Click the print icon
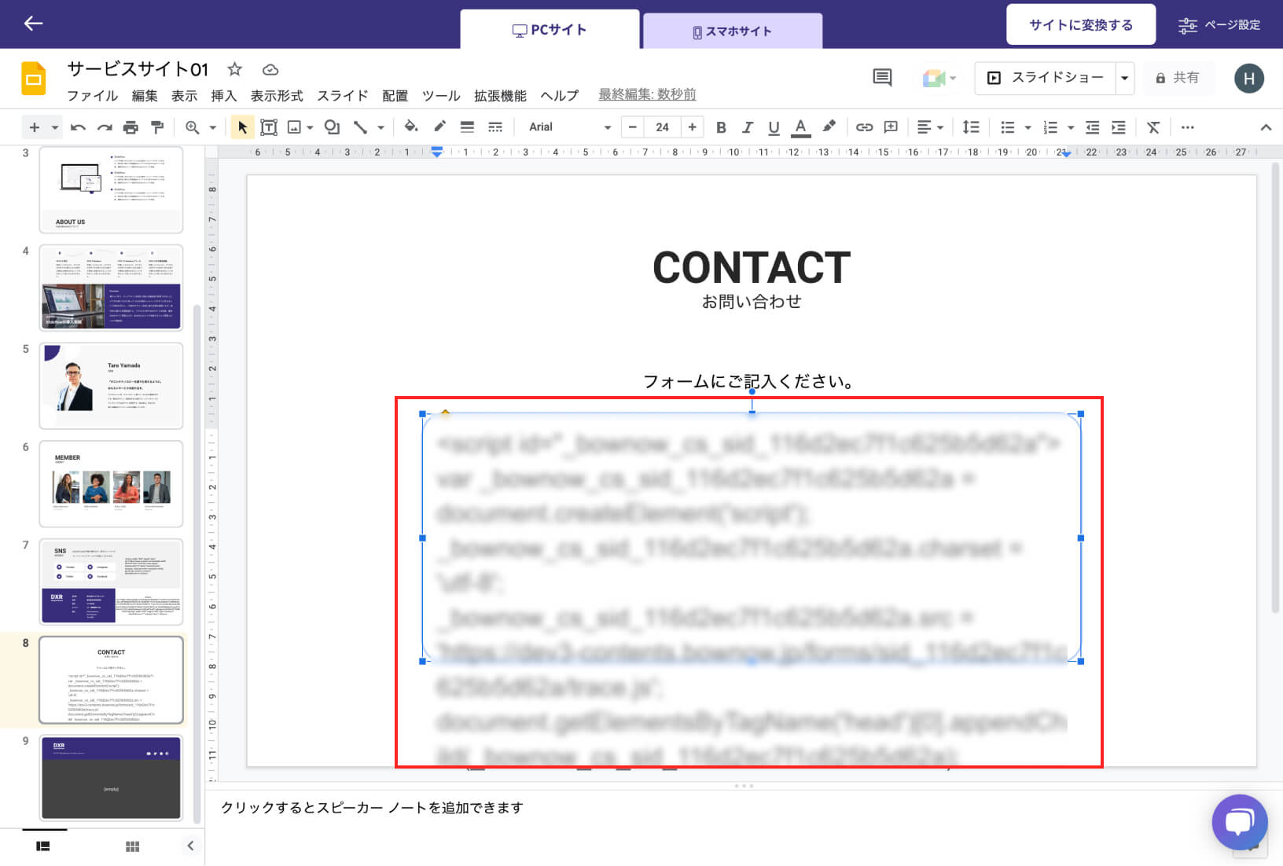This screenshot has height=866, width=1283. coord(131,127)
